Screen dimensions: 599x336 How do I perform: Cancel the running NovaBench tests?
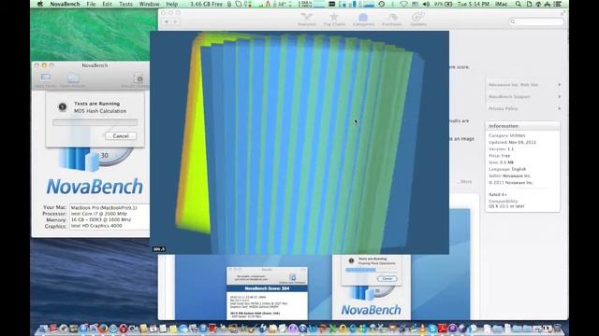click(x=121, y=136)
